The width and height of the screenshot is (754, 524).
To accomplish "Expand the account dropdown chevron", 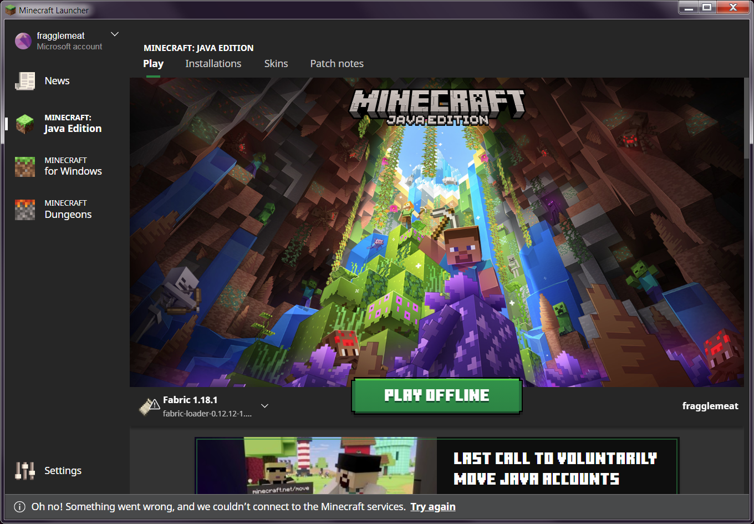I will click(115, 34).
